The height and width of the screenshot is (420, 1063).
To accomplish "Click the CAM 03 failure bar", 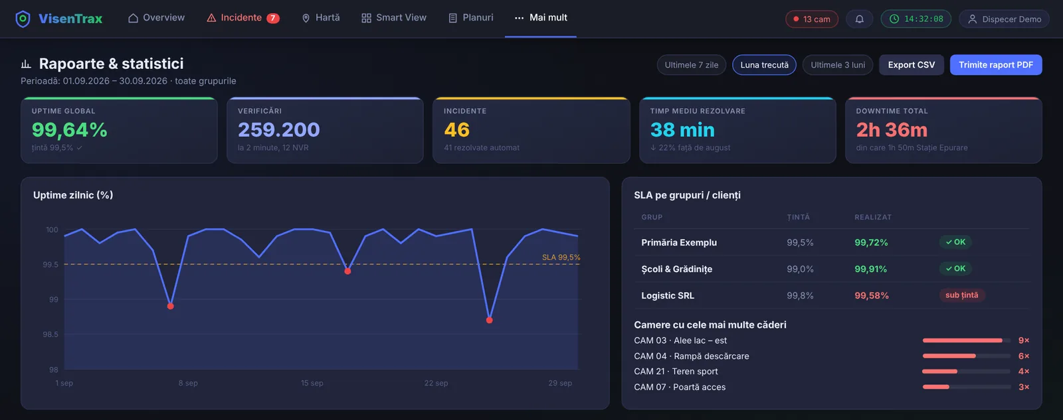I will point(967,340).
